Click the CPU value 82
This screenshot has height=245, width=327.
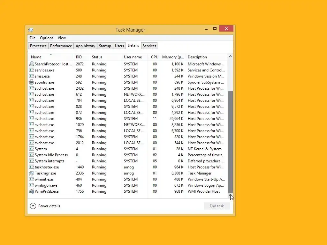155,155
